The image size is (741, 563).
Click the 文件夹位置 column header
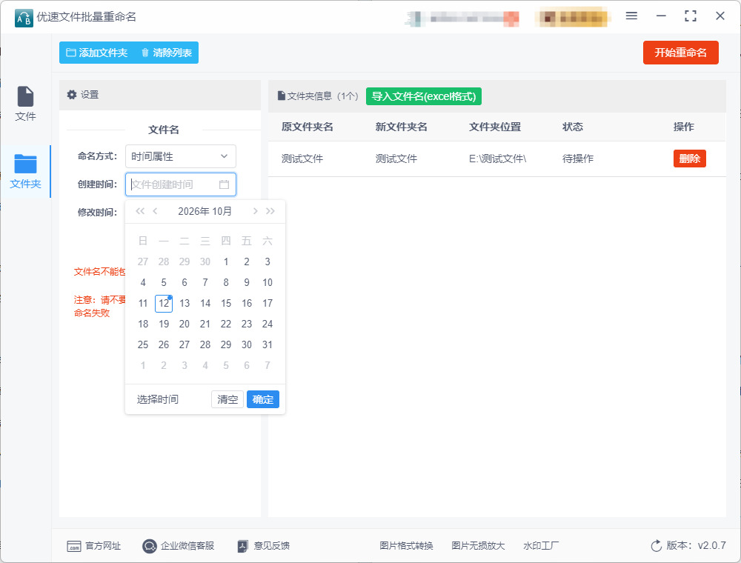(x=495, y=127)
